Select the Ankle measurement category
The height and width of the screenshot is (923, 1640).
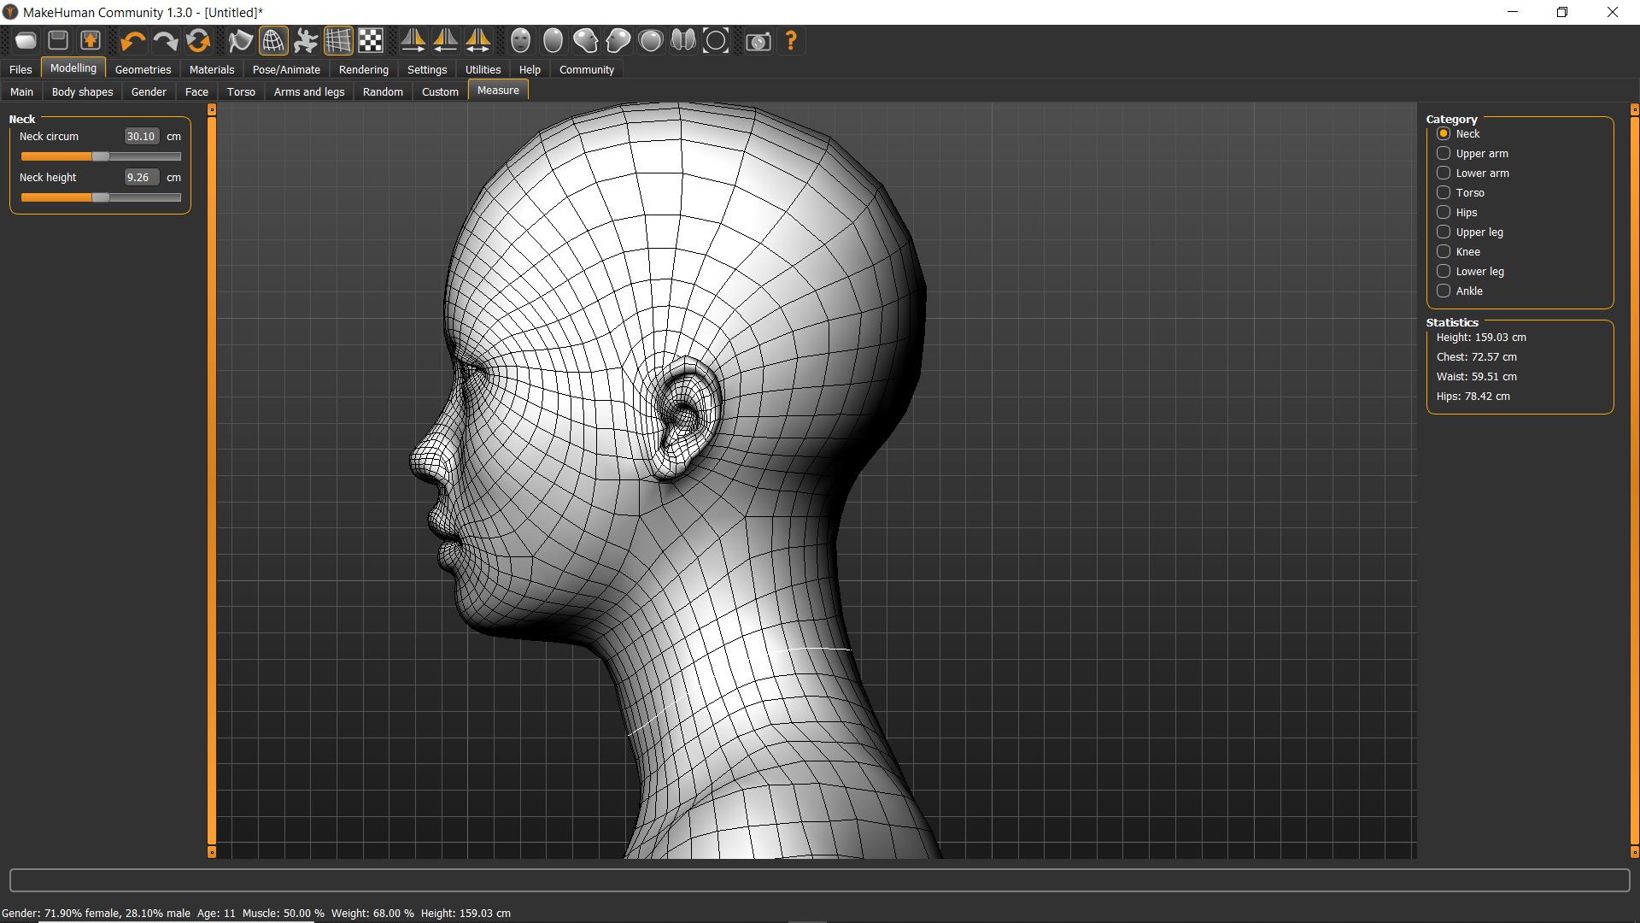coord(1444,291)
